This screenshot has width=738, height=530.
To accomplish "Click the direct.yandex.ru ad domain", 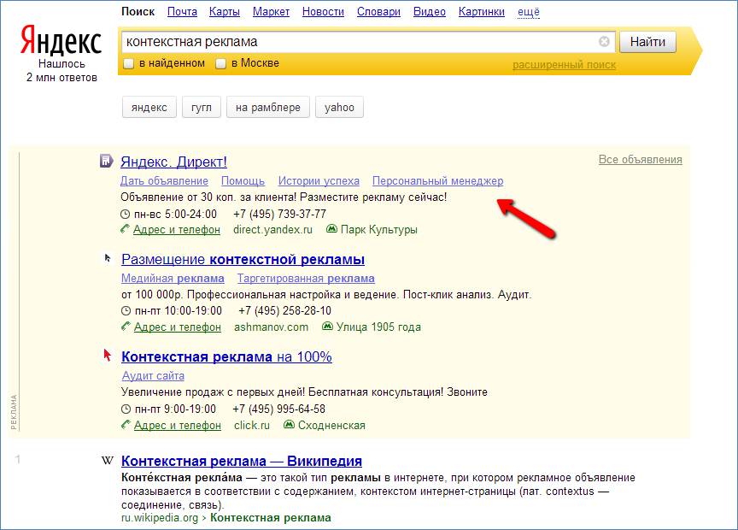I will [272, 229].
